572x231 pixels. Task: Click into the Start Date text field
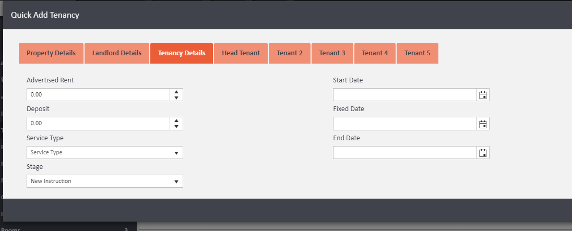tap(404, 95)
